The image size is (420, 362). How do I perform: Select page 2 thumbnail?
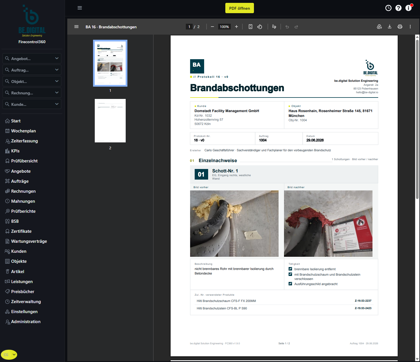[110, 121]
